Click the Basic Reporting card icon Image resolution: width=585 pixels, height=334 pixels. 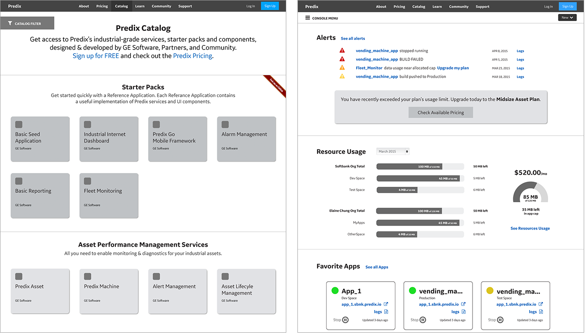19,181
